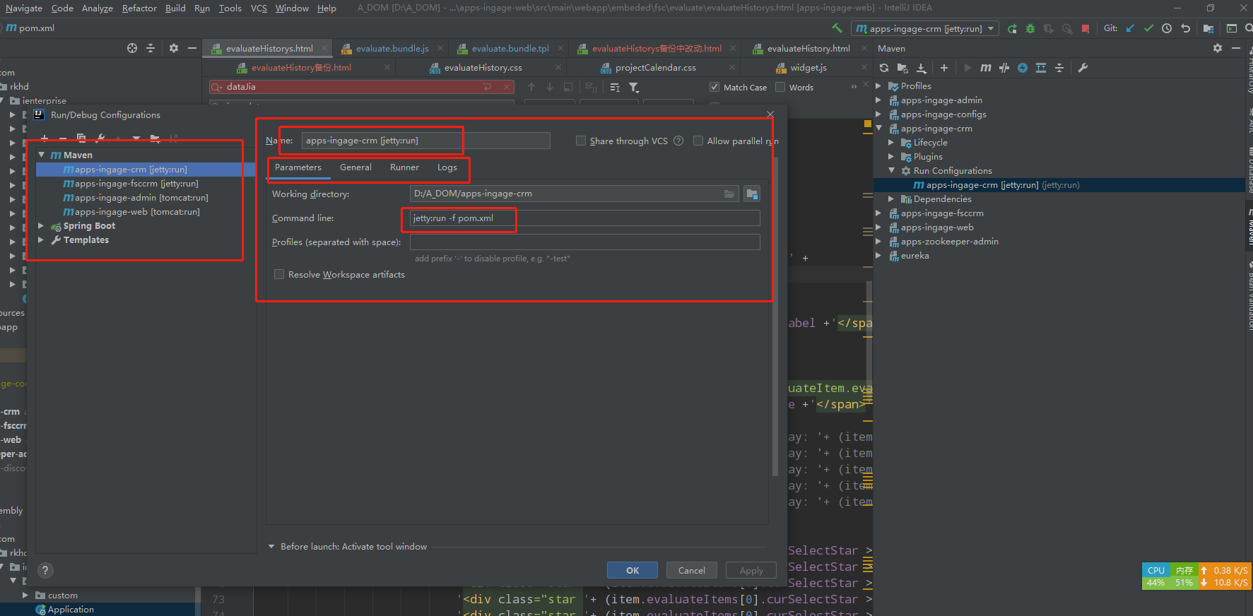Click Git Update Project blue arrow
The image size is (1253, 616).
[1130, 28]
